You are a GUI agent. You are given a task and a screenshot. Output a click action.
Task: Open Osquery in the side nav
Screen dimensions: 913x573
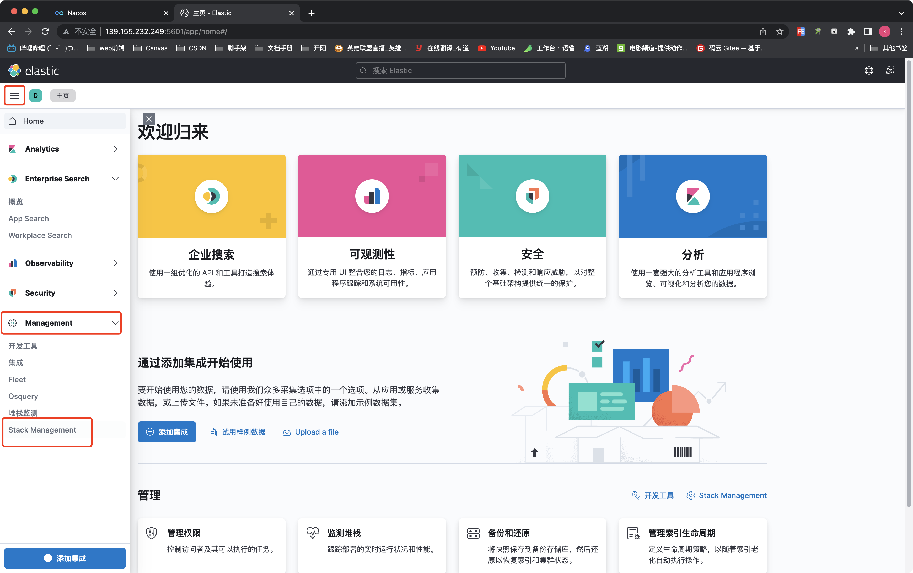[x=23, y=396]
